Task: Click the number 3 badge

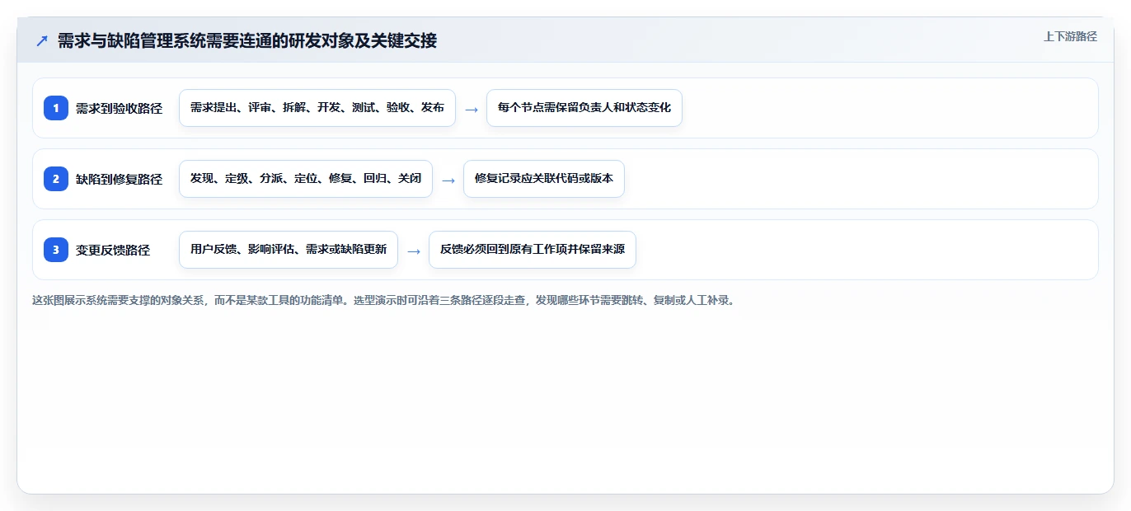Action: tap(56, 250)
